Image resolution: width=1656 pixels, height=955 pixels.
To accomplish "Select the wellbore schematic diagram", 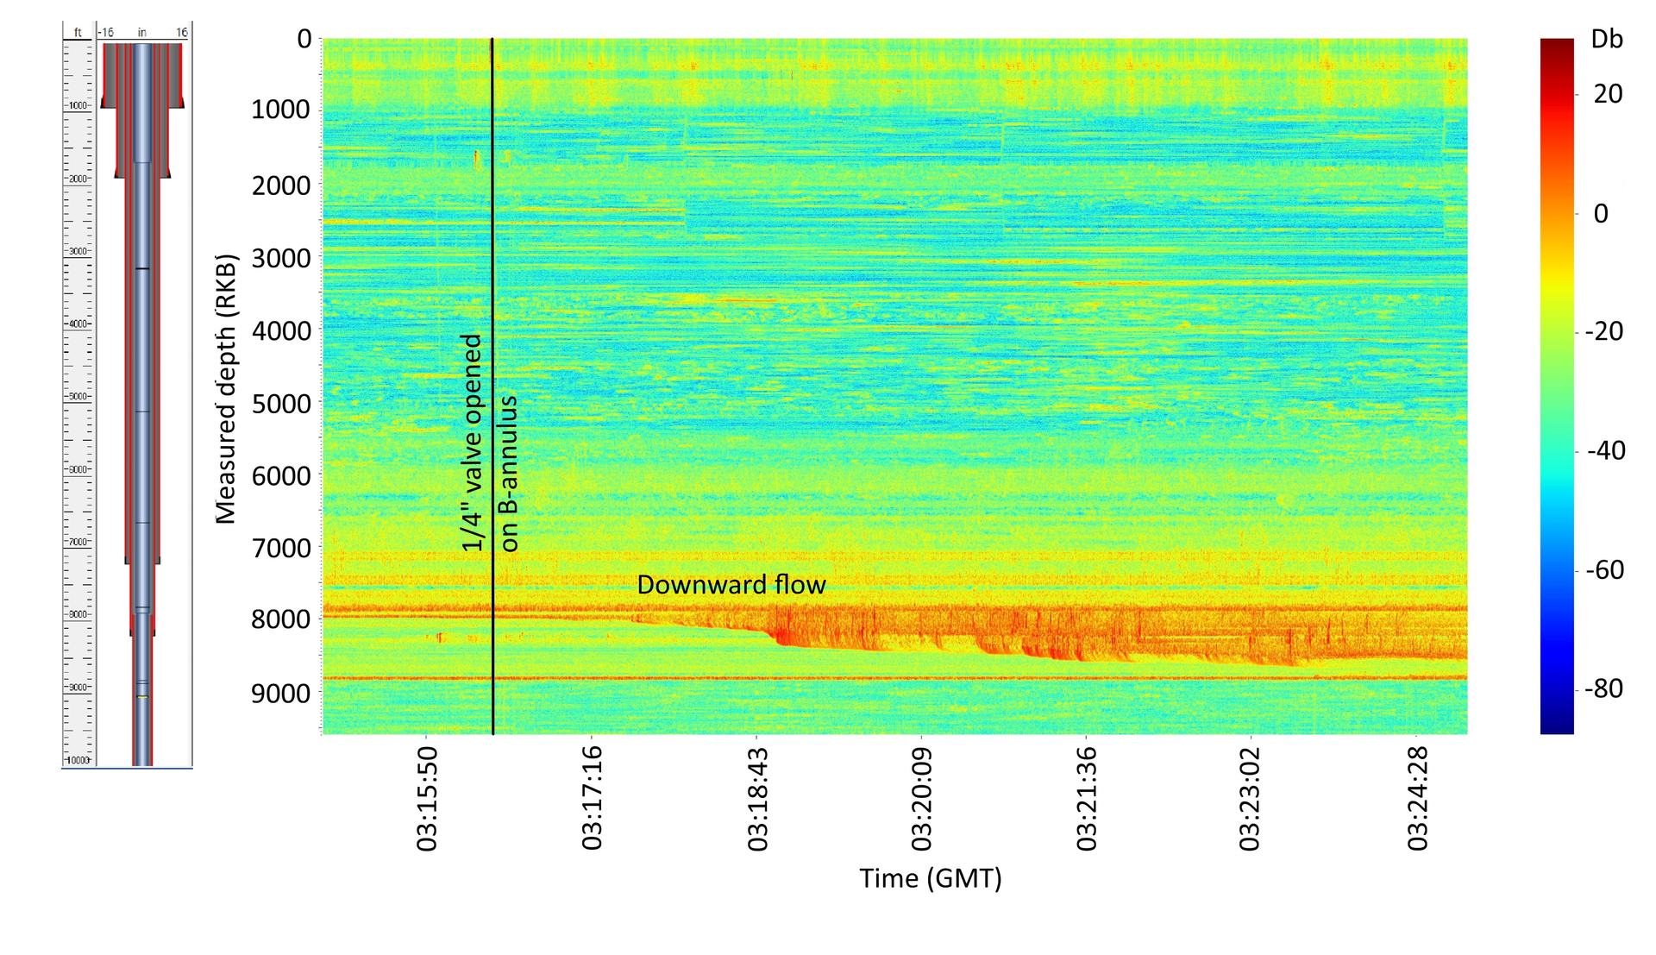I will pyautogui.click(x=142, y=388).
